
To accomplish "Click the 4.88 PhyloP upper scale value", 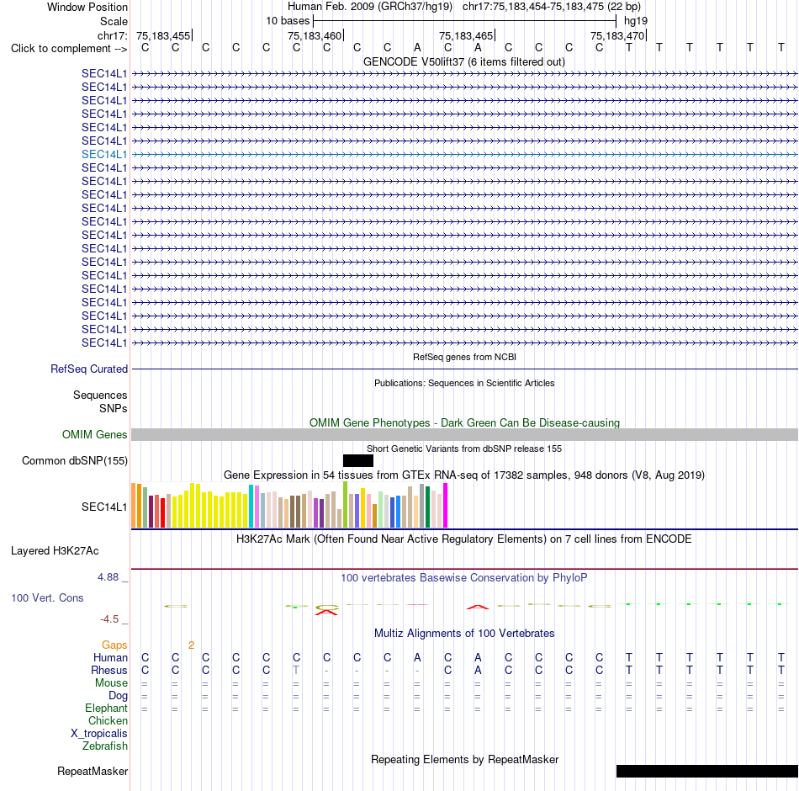I will 108,576.
